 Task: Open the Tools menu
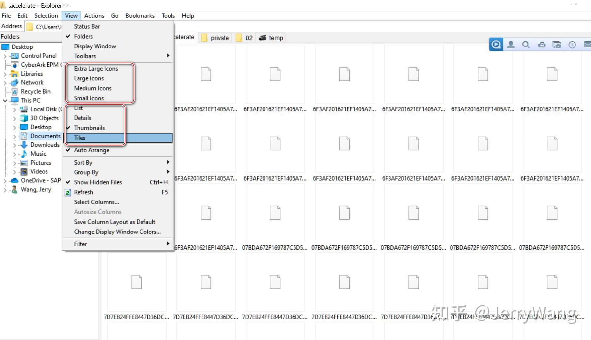168,16
